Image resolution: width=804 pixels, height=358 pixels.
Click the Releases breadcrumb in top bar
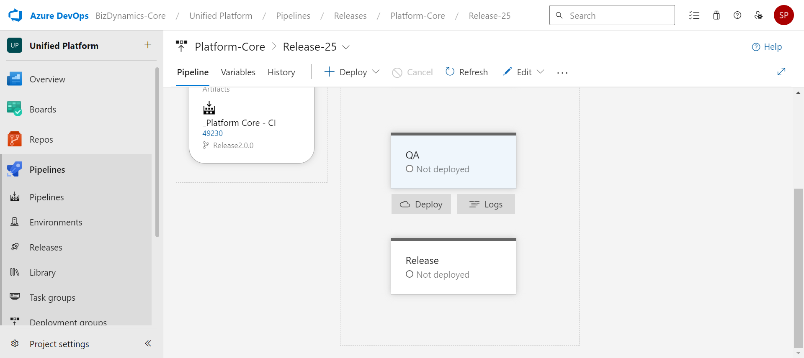coord(350,15)
